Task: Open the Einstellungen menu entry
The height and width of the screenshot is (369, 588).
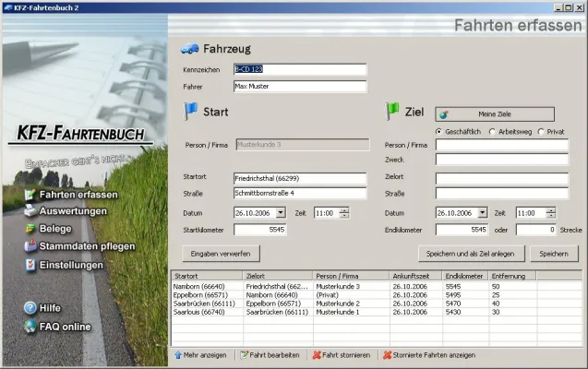Action: pyautogui.click(x=71, y=265)
